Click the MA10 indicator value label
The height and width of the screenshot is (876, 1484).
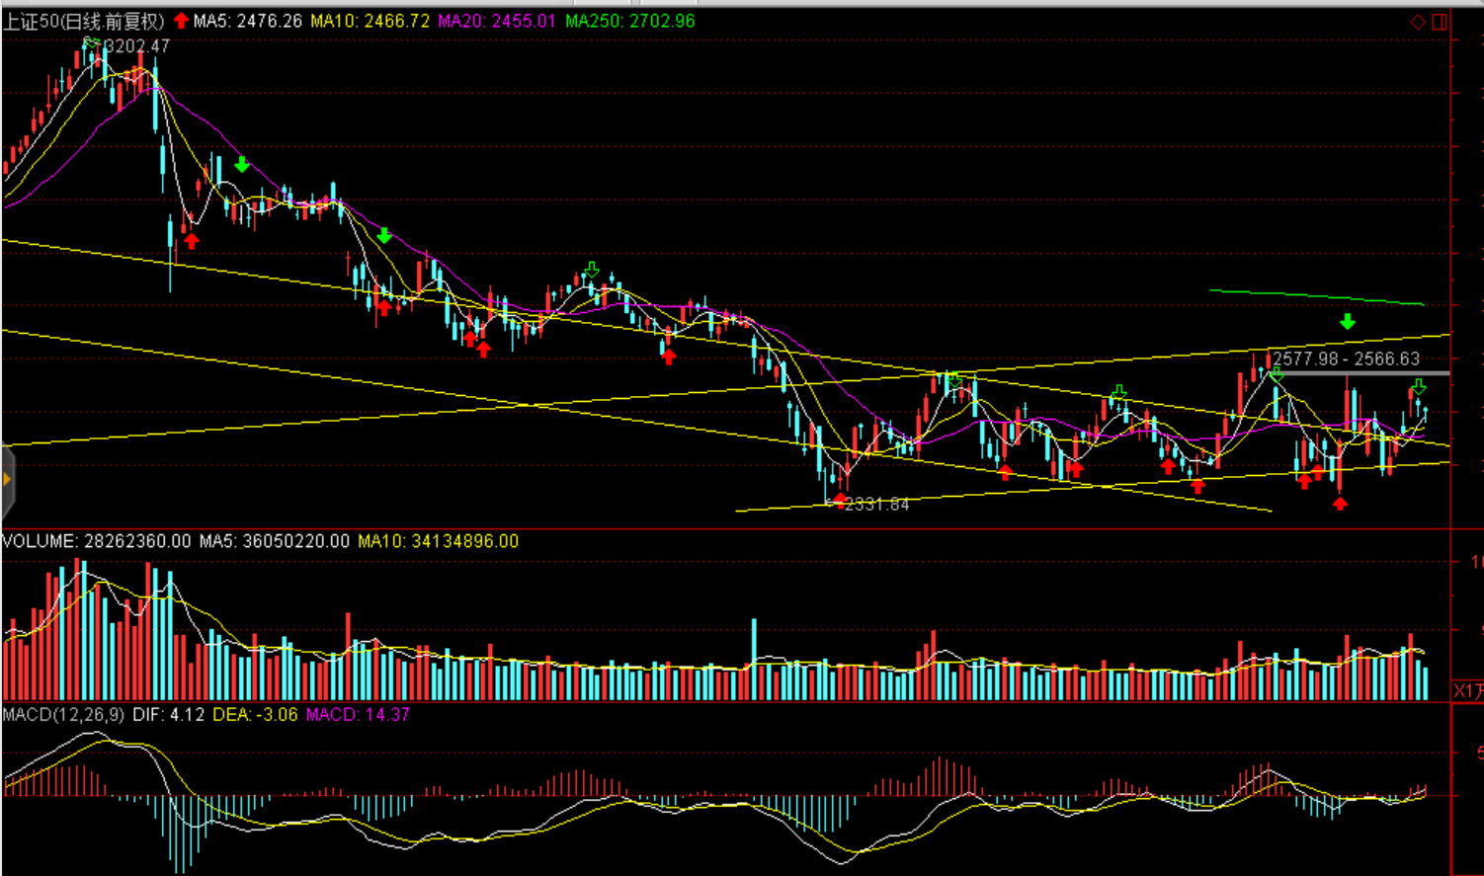click(x=370, y=21)
